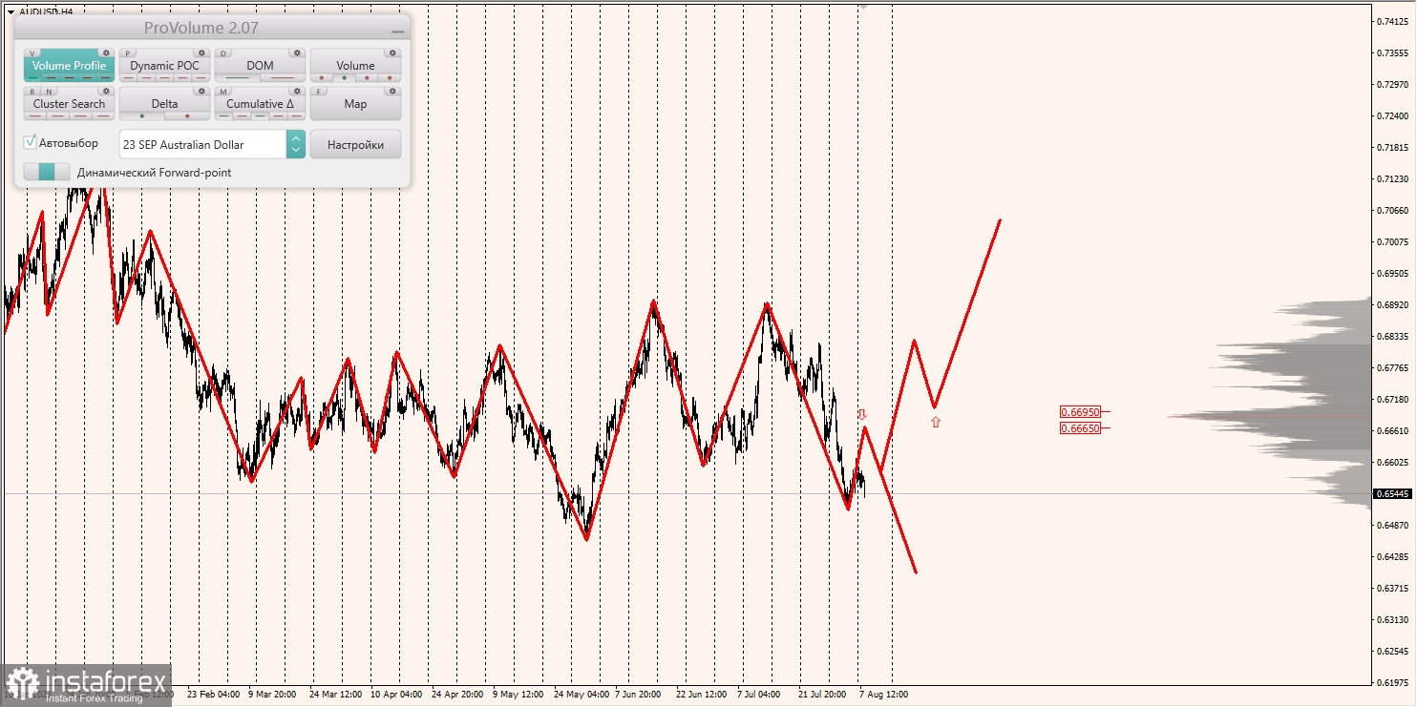Select the green-dot segment under Delta
Viewport: 1417px width, 707px height.
(x=142, y=115)
